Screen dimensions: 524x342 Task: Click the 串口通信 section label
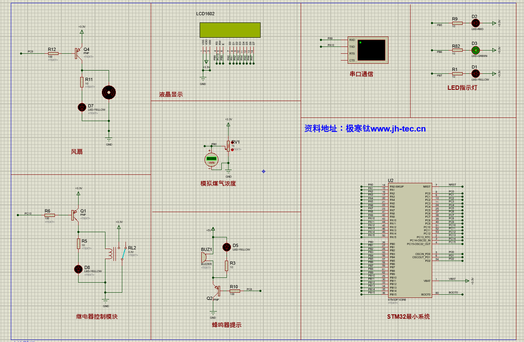coord(361,74)
